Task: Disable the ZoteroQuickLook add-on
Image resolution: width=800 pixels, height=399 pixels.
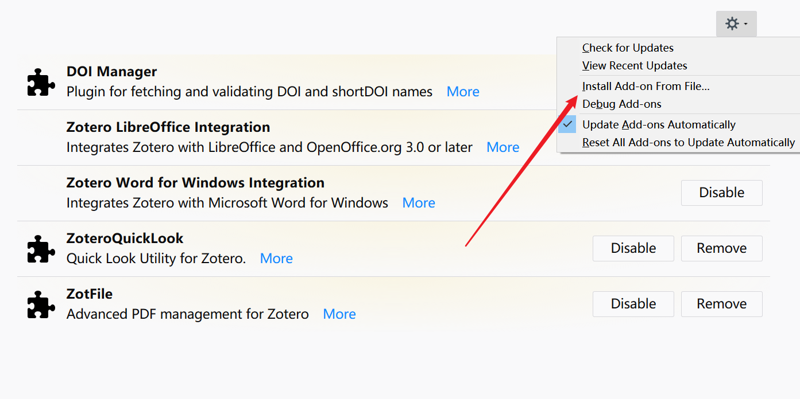Action: (x=633, y=249)
